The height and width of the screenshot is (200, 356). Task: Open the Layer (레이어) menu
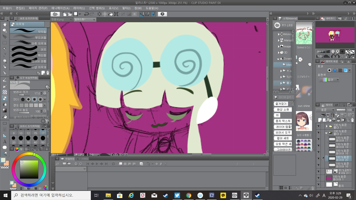click(x=79, y=8)
